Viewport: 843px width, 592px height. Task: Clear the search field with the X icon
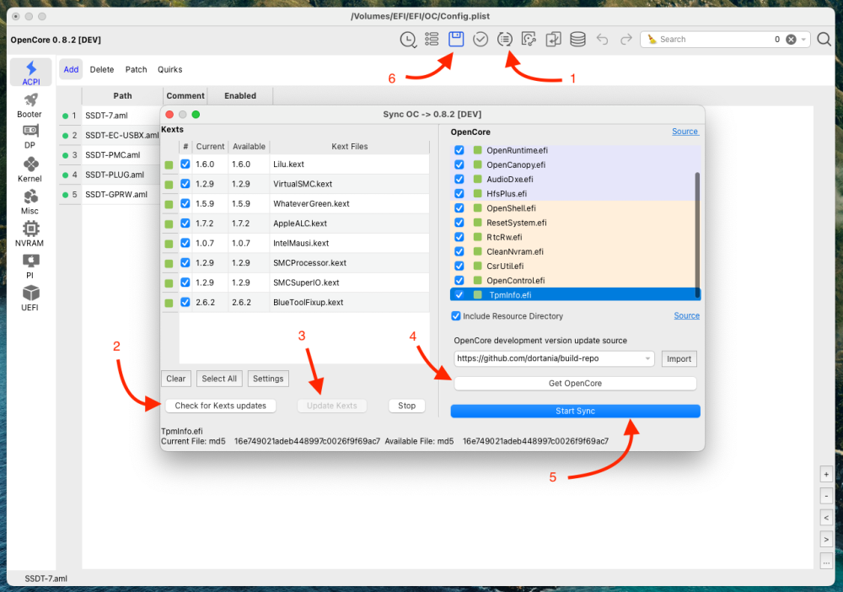point(791,40)
